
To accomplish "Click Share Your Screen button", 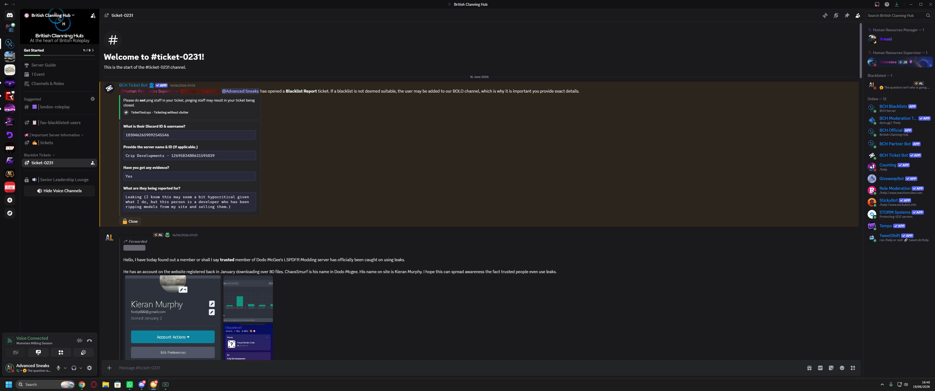I will pos(38,352).
